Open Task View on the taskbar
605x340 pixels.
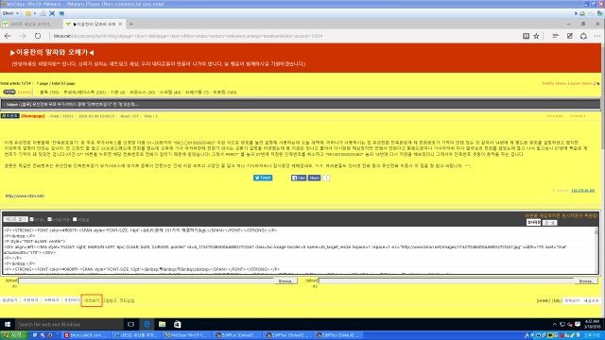[x=130, y=324]
